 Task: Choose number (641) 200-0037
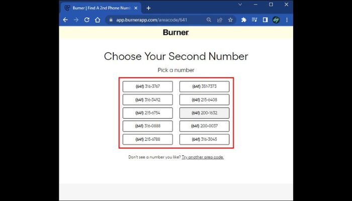click(204, 126)
